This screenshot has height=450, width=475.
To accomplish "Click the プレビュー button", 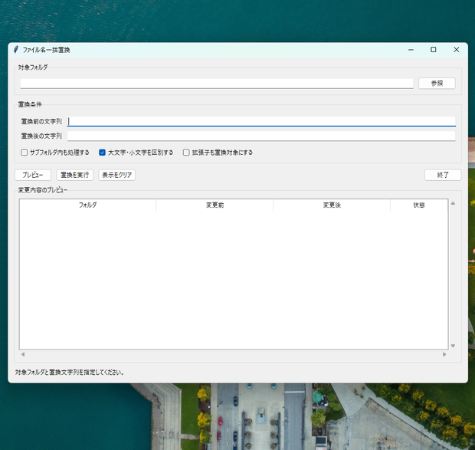I will pyautogui.click(x=33, y=175).
